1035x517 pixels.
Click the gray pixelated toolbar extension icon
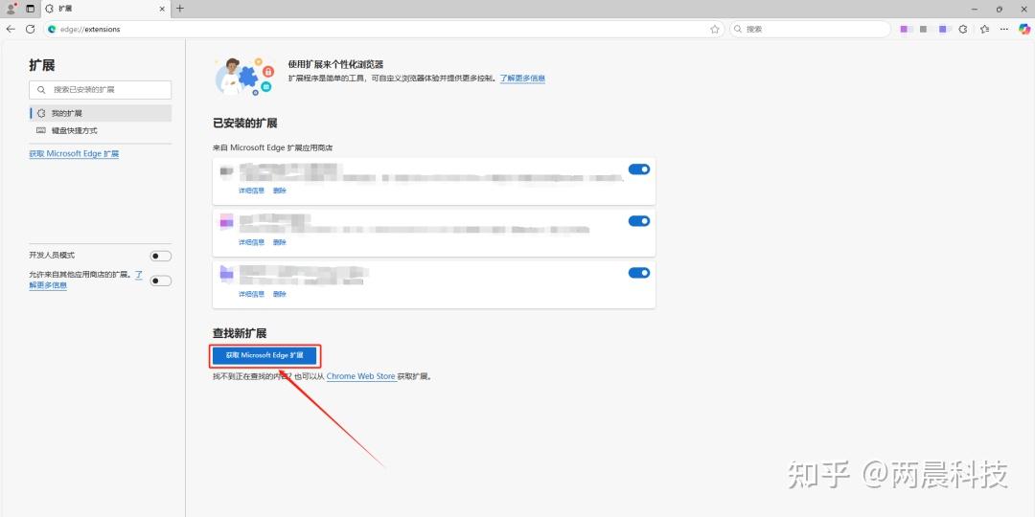(x=924, y=29)
